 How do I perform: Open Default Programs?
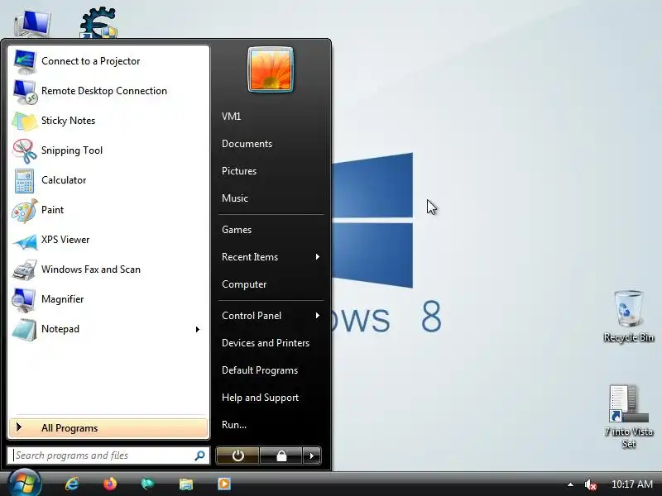coord(260,370)
